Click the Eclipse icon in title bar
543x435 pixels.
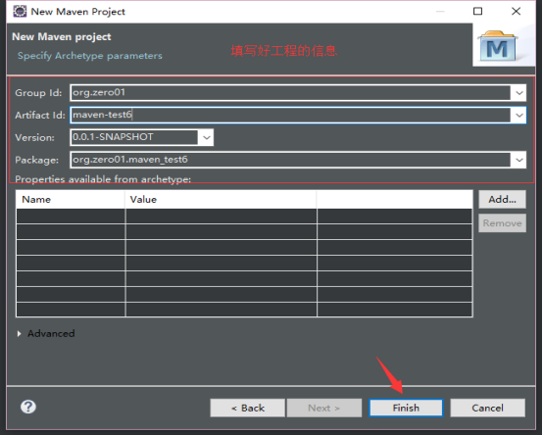point(20,12)
